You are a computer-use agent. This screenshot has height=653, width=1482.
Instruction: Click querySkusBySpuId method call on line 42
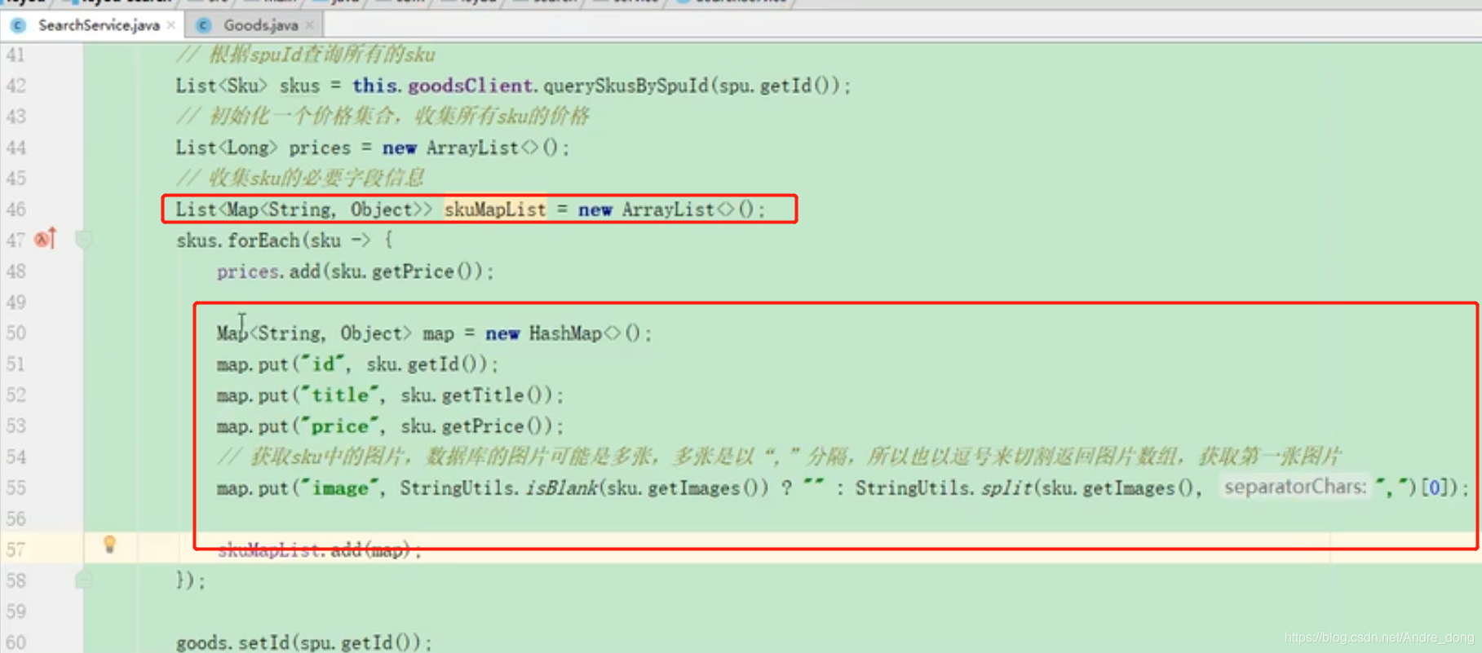626,86
